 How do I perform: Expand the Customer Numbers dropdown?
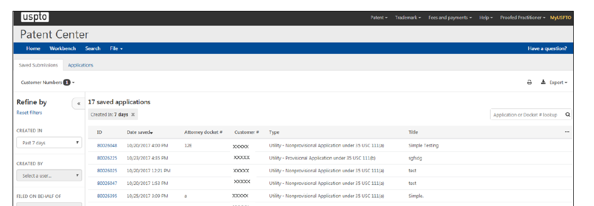click(48, 82)
